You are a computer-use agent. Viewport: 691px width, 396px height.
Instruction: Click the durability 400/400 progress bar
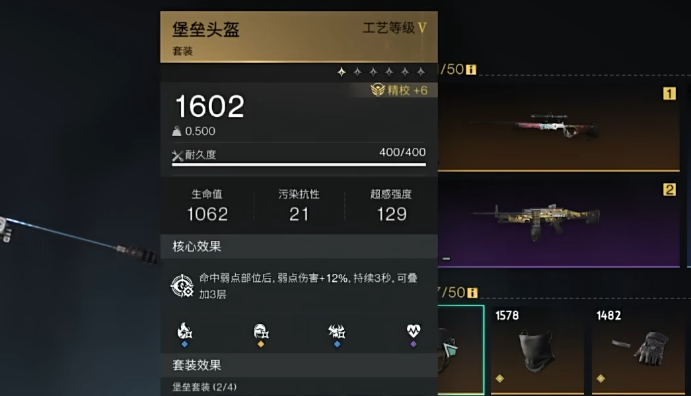[x=299, y=165]
